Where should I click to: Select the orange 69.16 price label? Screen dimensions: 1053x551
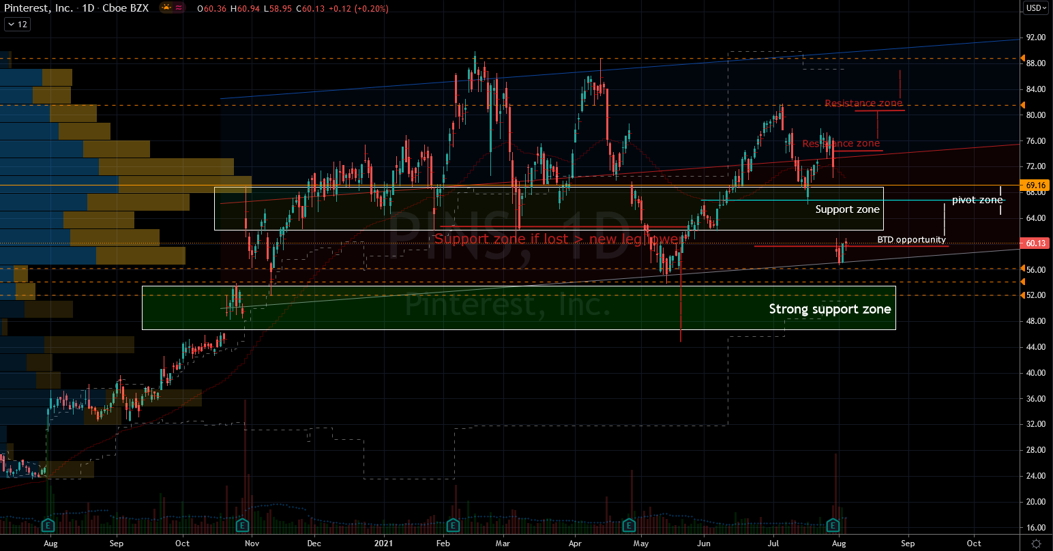point(1035,185)
